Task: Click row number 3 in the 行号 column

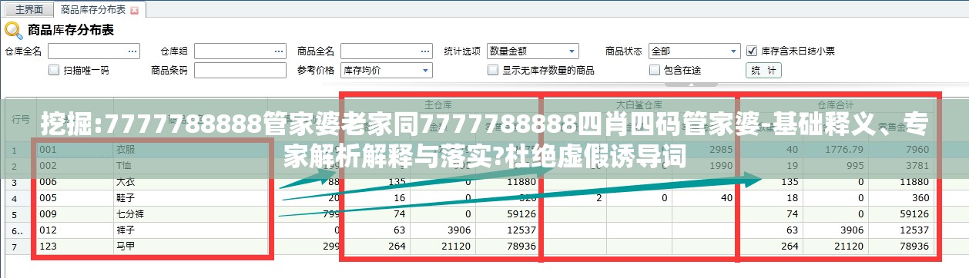Action: (21, 181)
